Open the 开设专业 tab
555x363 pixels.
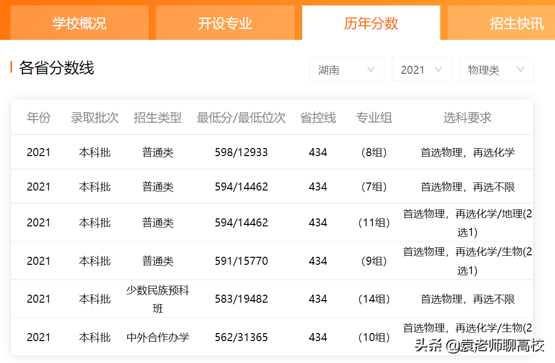coord(225,23)
